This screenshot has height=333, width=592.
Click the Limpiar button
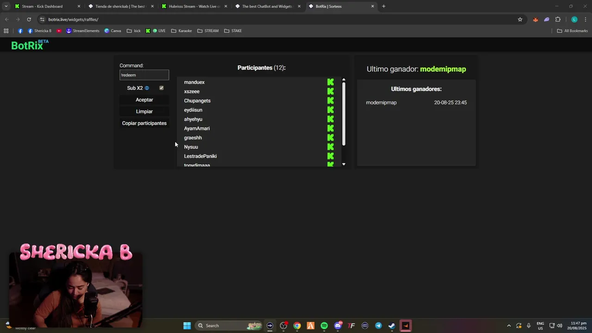tap(144, 111)
